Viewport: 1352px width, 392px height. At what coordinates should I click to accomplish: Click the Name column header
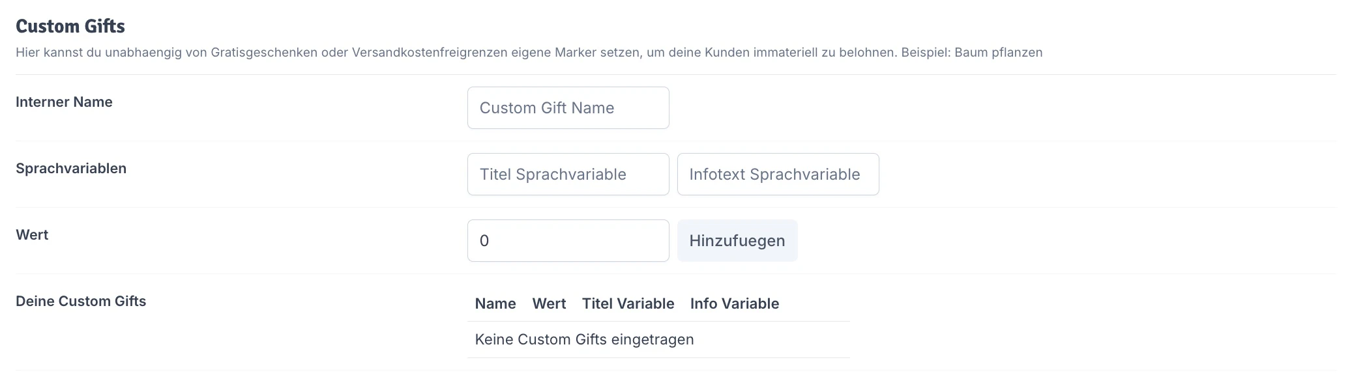(x=495, y=303)
